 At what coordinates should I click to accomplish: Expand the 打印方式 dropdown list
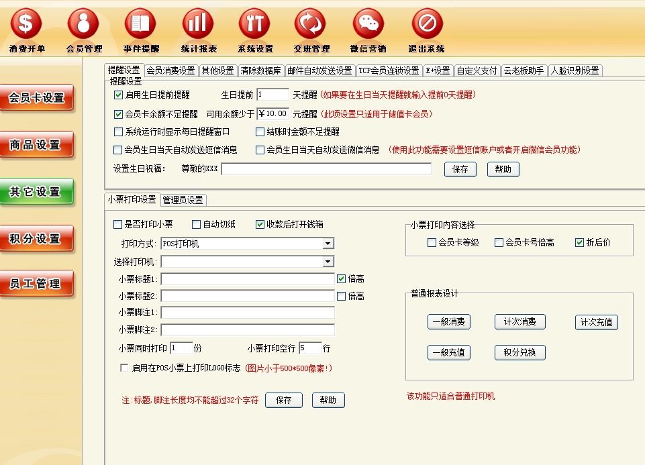(328, 244)
